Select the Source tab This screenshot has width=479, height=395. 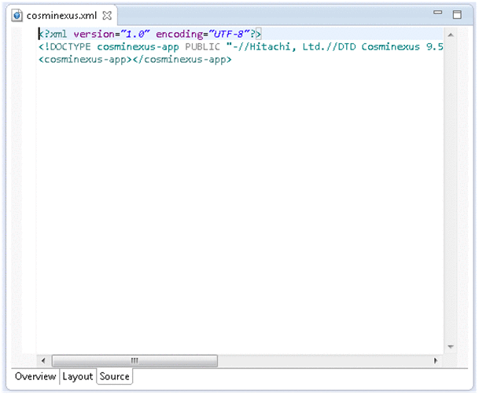[x=114, y=377]
